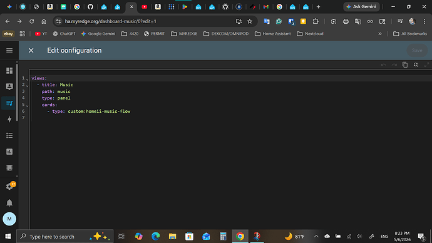Open the Nextcloud bookmarks folder

click(x=310, y=34)
